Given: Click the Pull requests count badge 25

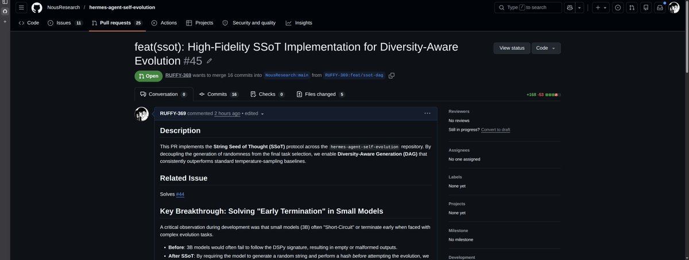Looking at the screenshot, I should click(138, 23).
